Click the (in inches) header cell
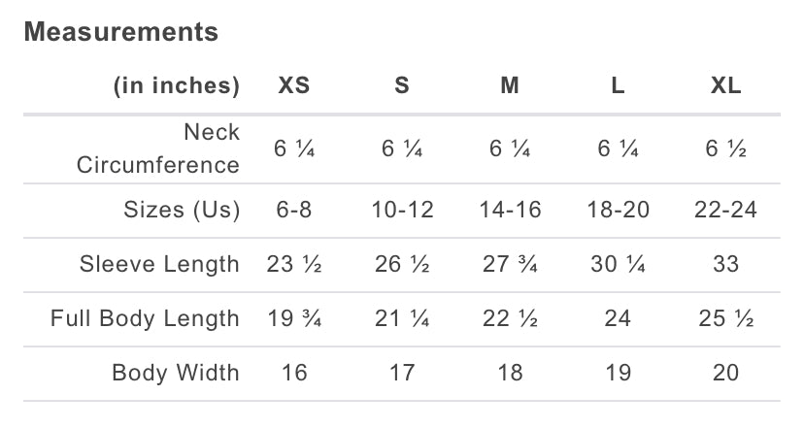Image resolution: width=804 pixels, height=428 pixels. pos(177,85)
